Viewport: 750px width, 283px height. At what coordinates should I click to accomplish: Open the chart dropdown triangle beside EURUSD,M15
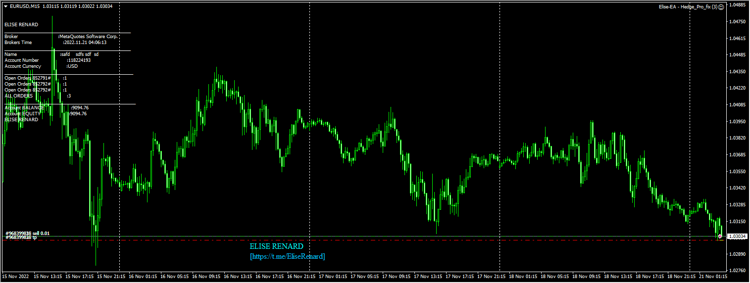(5, 6)
